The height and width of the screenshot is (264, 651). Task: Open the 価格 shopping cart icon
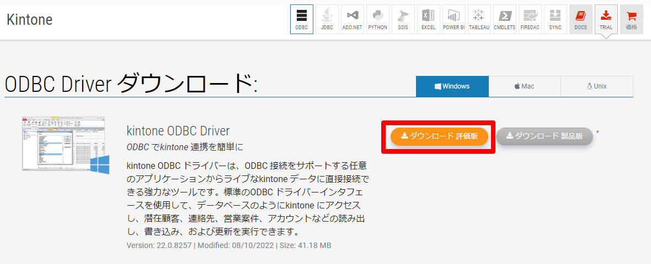click(x=631, y=19)
